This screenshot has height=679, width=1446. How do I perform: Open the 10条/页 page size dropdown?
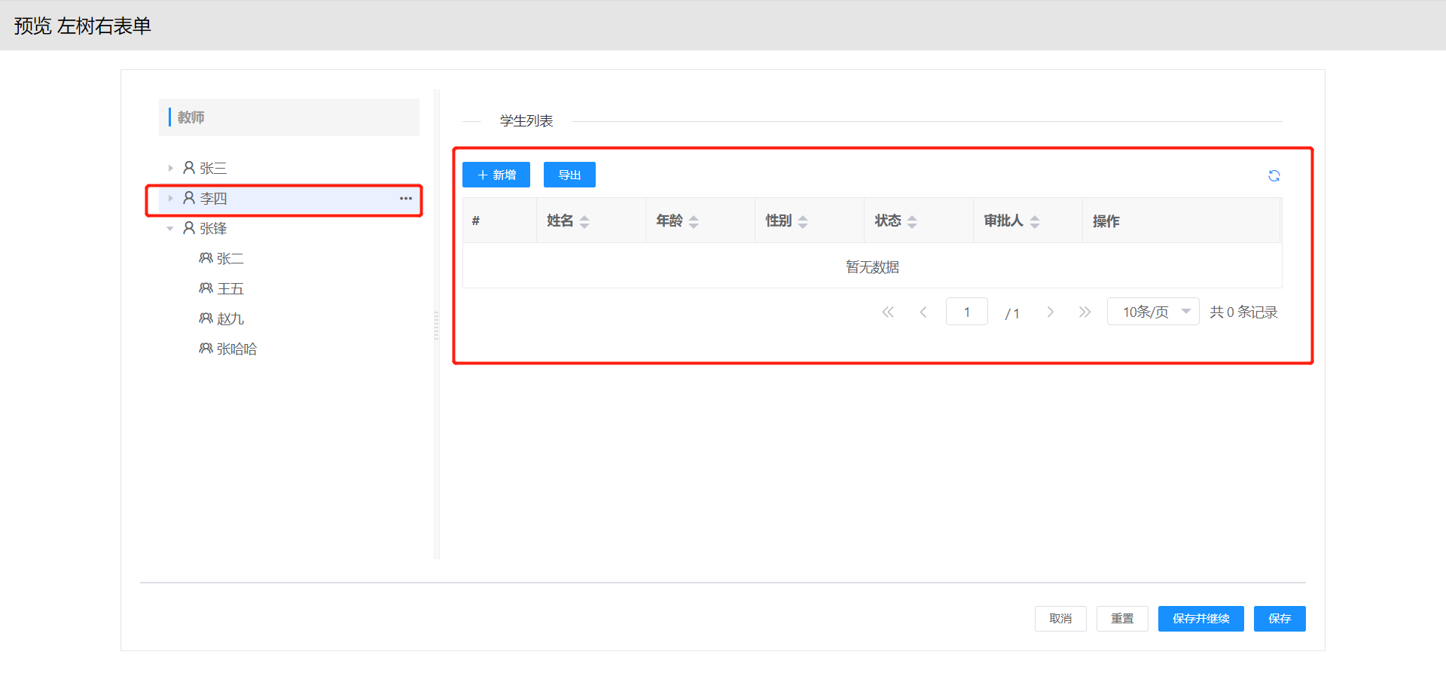pyautogui.click(x=1153, y=312)
